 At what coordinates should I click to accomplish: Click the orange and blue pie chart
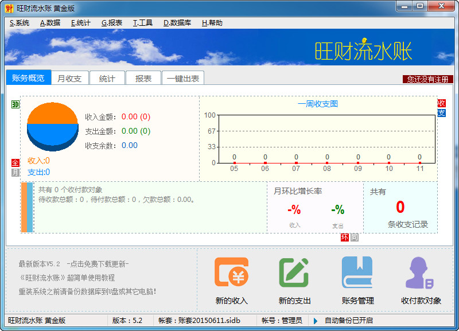click(x=53, y=126)
